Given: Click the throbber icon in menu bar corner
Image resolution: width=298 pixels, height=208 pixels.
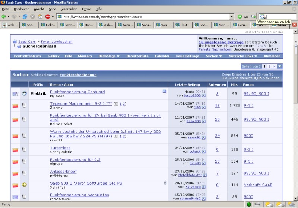Looking at the screenshot, I should [x=294, y=9].
